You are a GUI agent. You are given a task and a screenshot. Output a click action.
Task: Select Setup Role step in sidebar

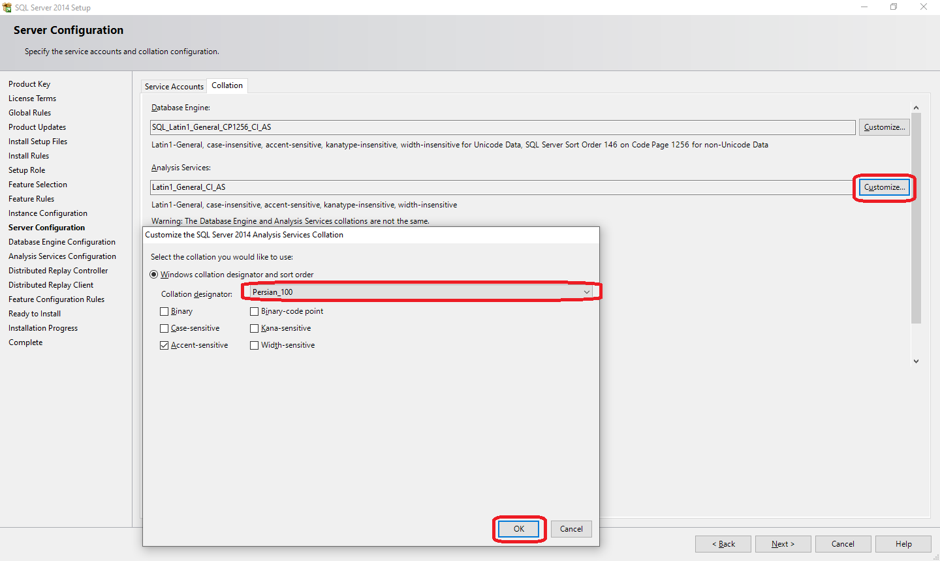(27, 170)
